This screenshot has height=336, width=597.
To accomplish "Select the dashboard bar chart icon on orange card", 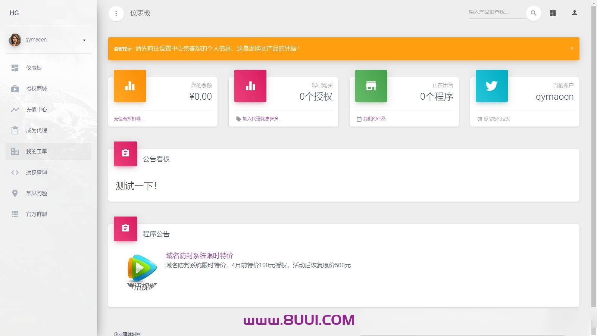I will tap(129, 86).
